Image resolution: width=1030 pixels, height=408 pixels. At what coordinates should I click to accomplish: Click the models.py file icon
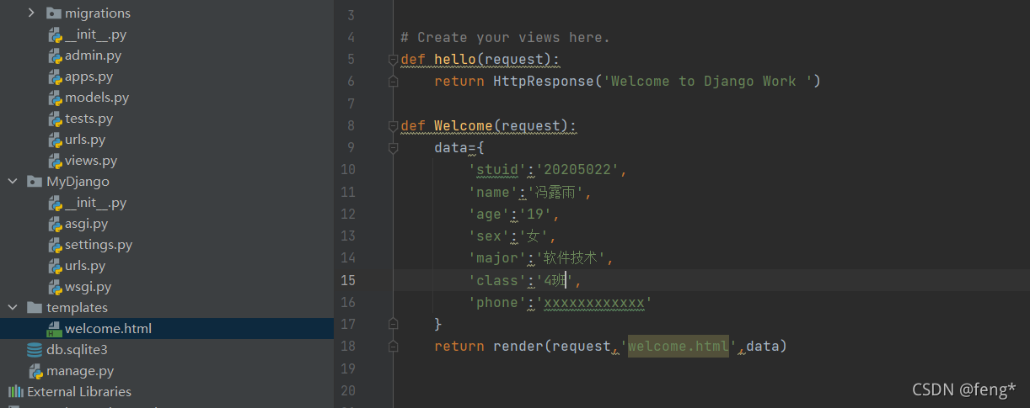click(55, 98)
